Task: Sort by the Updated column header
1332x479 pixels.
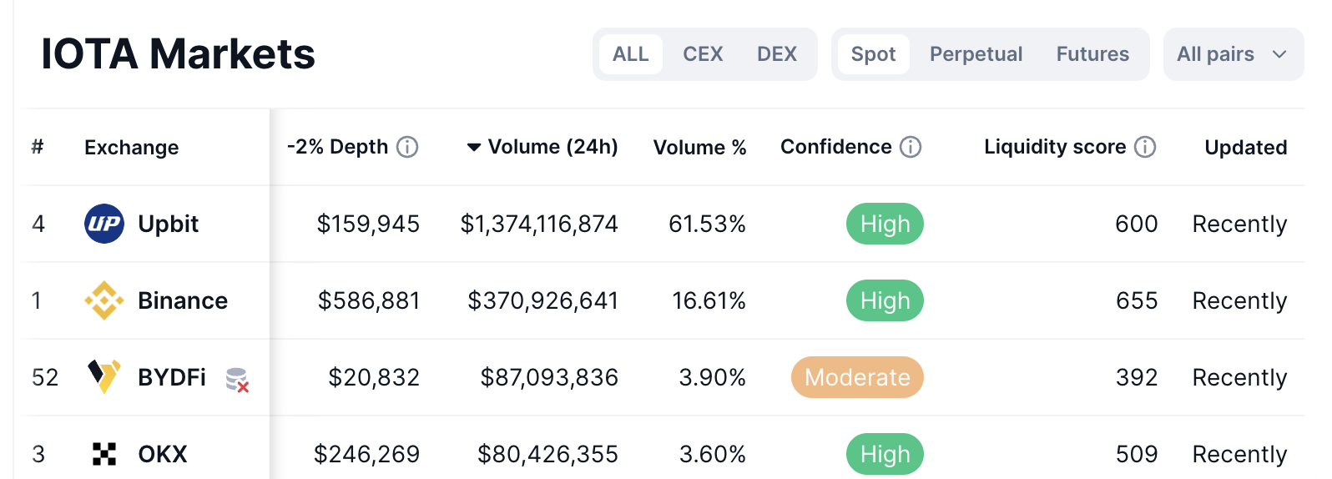Action: (x=1245, y=148)
